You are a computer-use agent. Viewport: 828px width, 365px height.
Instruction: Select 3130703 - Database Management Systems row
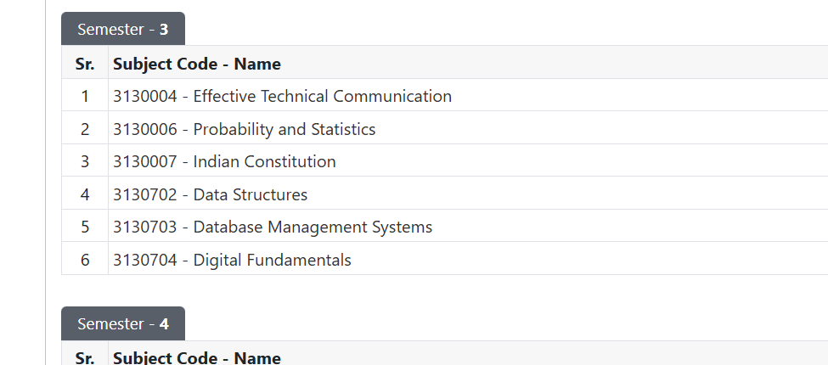tap(445, 227)
